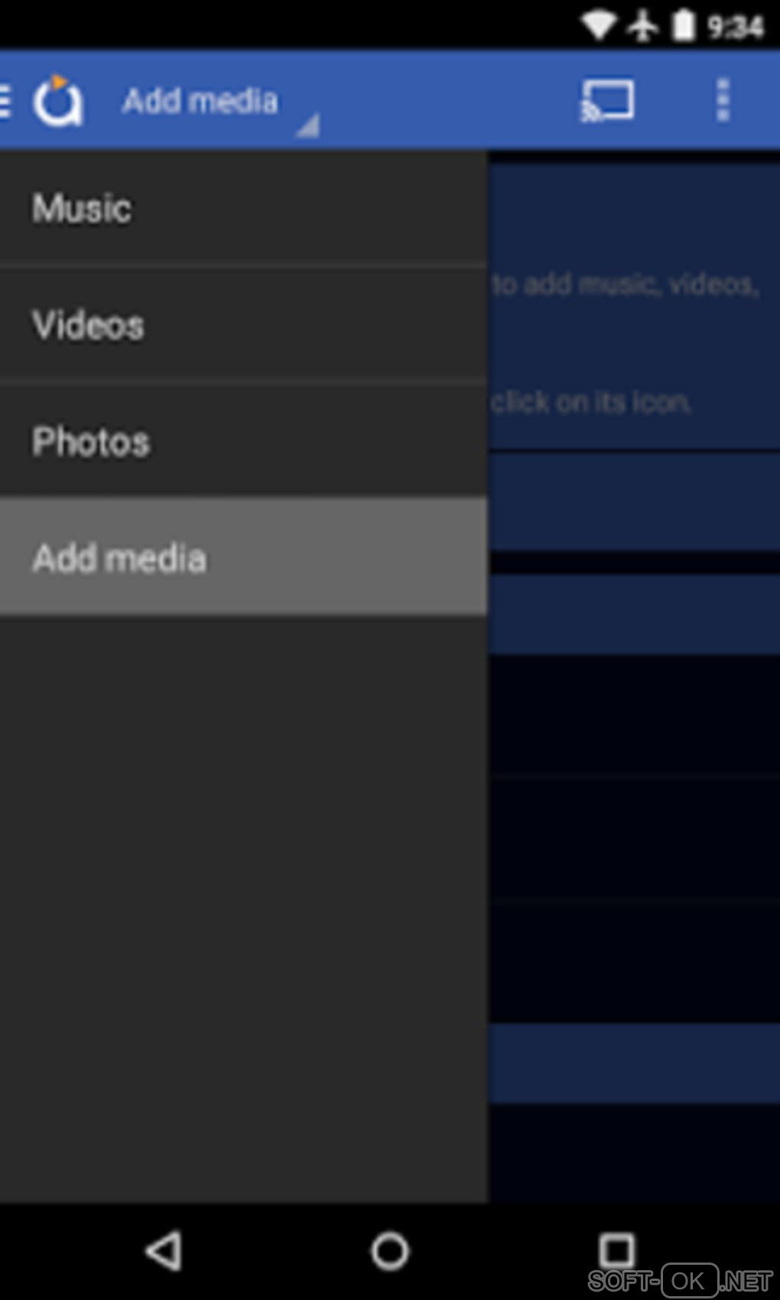Tap the Android back navigation button
This screenshot has width=780, height=1300.
coord(164,1251)
